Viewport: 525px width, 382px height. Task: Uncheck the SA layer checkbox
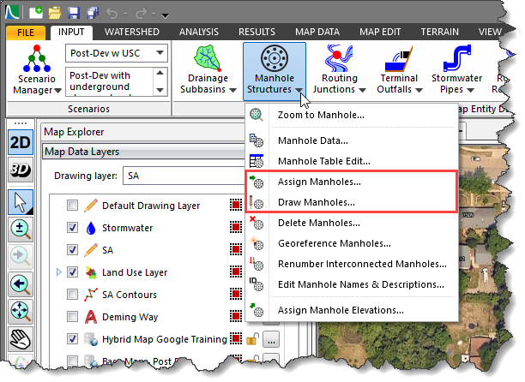coord(72,249)
